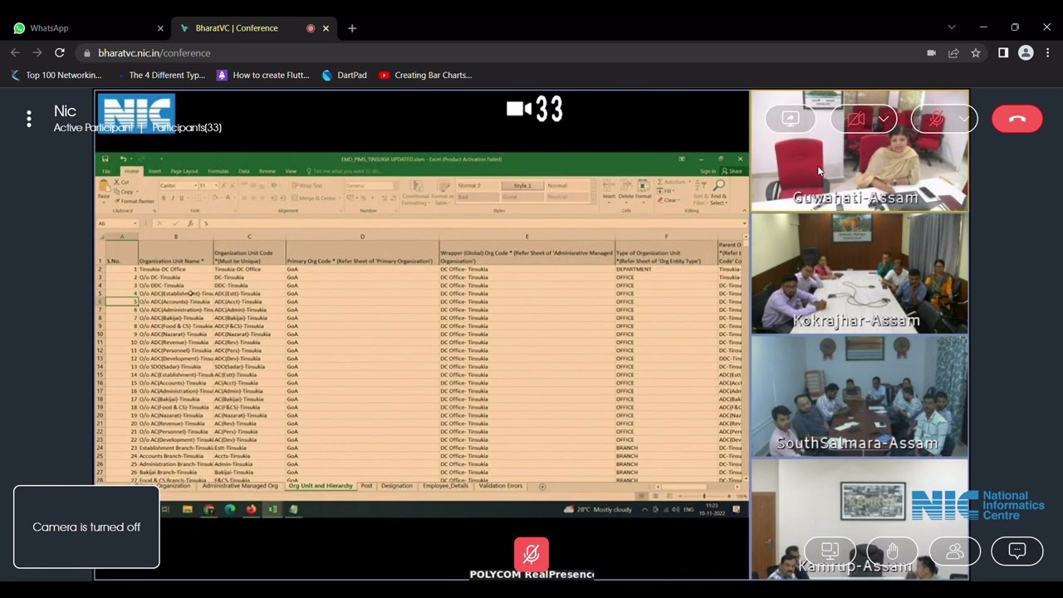Switch to the Employee_Details sheet tab

pyautogui.click(x=446, y=486)
